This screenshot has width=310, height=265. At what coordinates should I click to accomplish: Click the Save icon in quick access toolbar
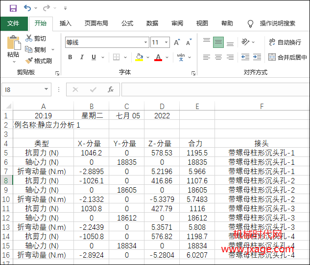pos(13,8)
